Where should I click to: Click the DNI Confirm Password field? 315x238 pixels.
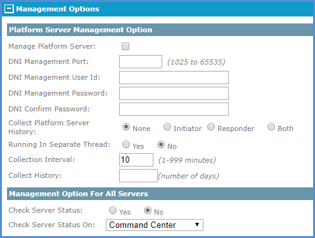point(174,109)
